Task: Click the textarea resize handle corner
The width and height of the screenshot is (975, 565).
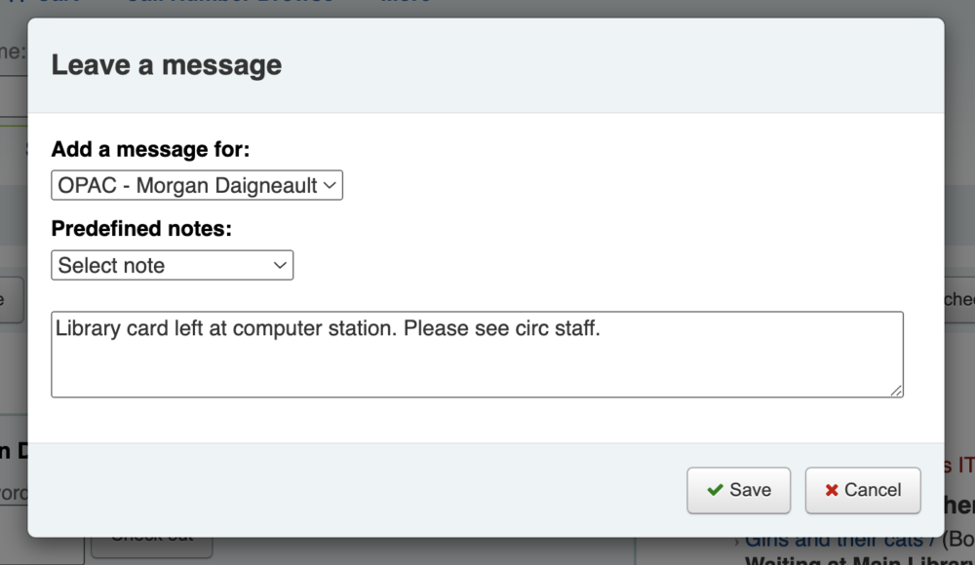Action: click(896, 390)
